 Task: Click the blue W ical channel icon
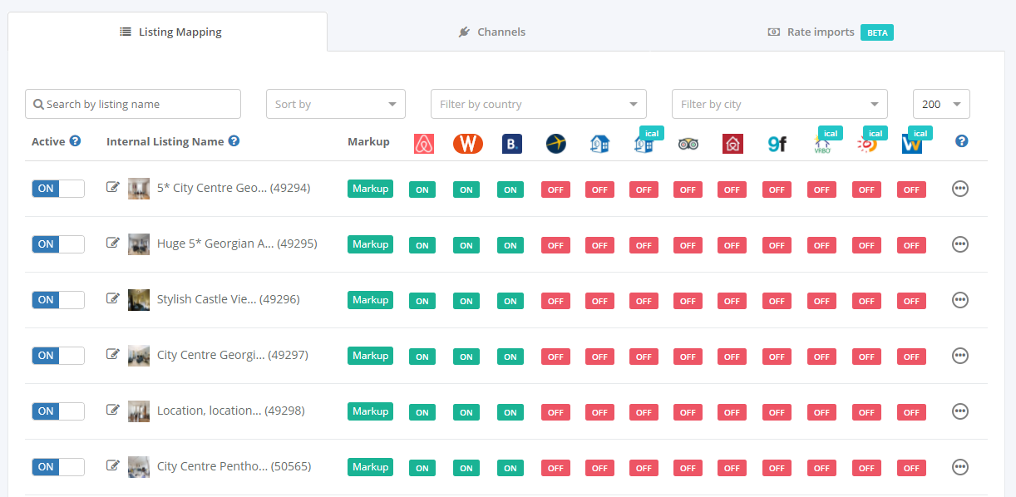pyautogui.click(x=912, y=145)
